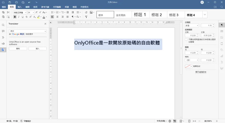Click the Print icon in title bar
Screen dimensions: 225x123
pos(16,2)
